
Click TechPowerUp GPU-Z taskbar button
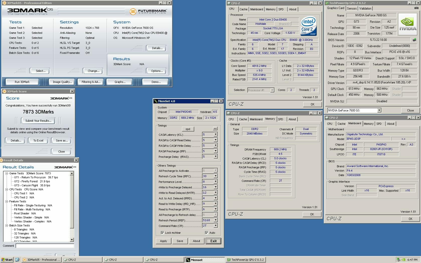point(246,260)
